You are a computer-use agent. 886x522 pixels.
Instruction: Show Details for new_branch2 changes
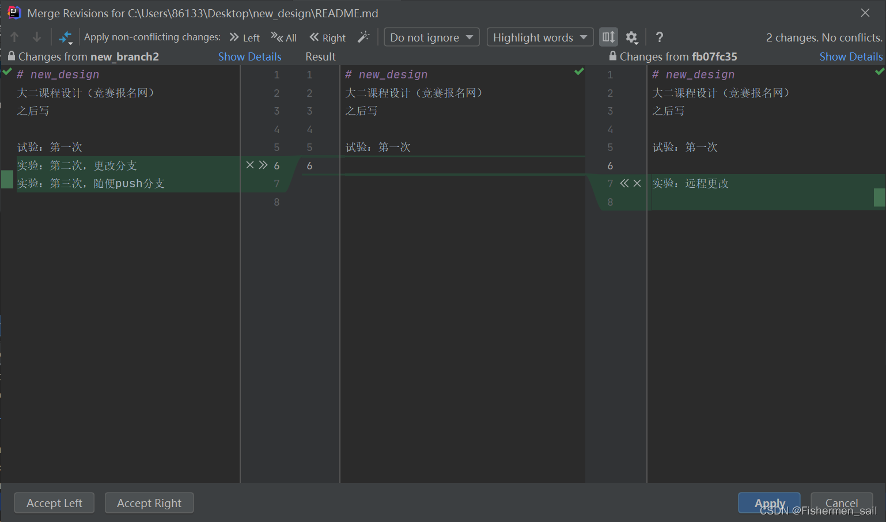pyautogui.click(x=249, y=56)
